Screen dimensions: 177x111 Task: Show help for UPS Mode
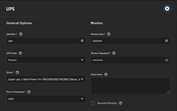click(x=20, y=53)
